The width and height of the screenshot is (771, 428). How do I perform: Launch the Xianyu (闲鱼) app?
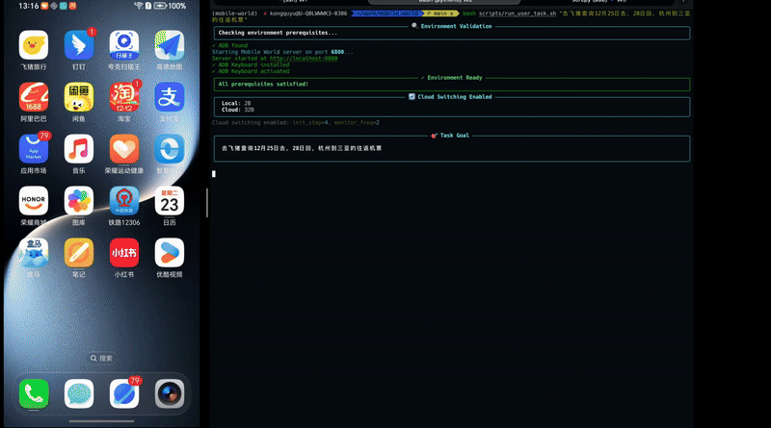pos(79,97)
